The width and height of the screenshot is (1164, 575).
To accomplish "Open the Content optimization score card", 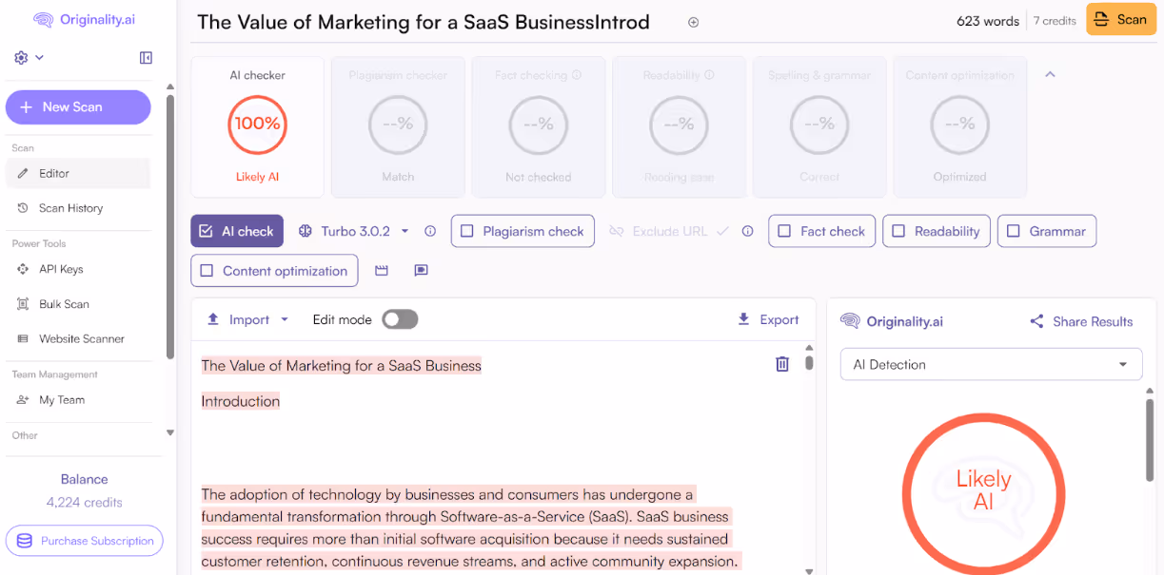I will (x=959, y=126).
